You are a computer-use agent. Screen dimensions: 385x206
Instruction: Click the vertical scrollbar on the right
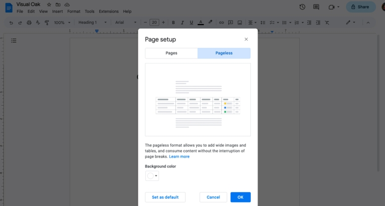click(378, 103)
